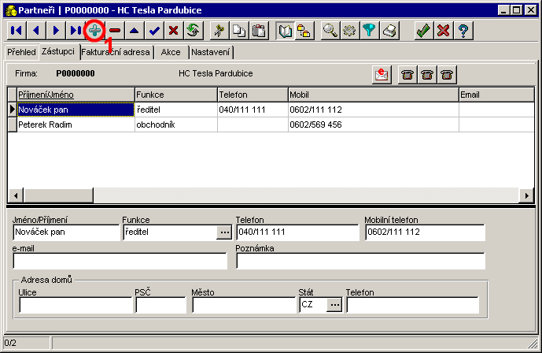Open the Stát lookup ellipsis button

pyautogui.click(x=334, y=305)
